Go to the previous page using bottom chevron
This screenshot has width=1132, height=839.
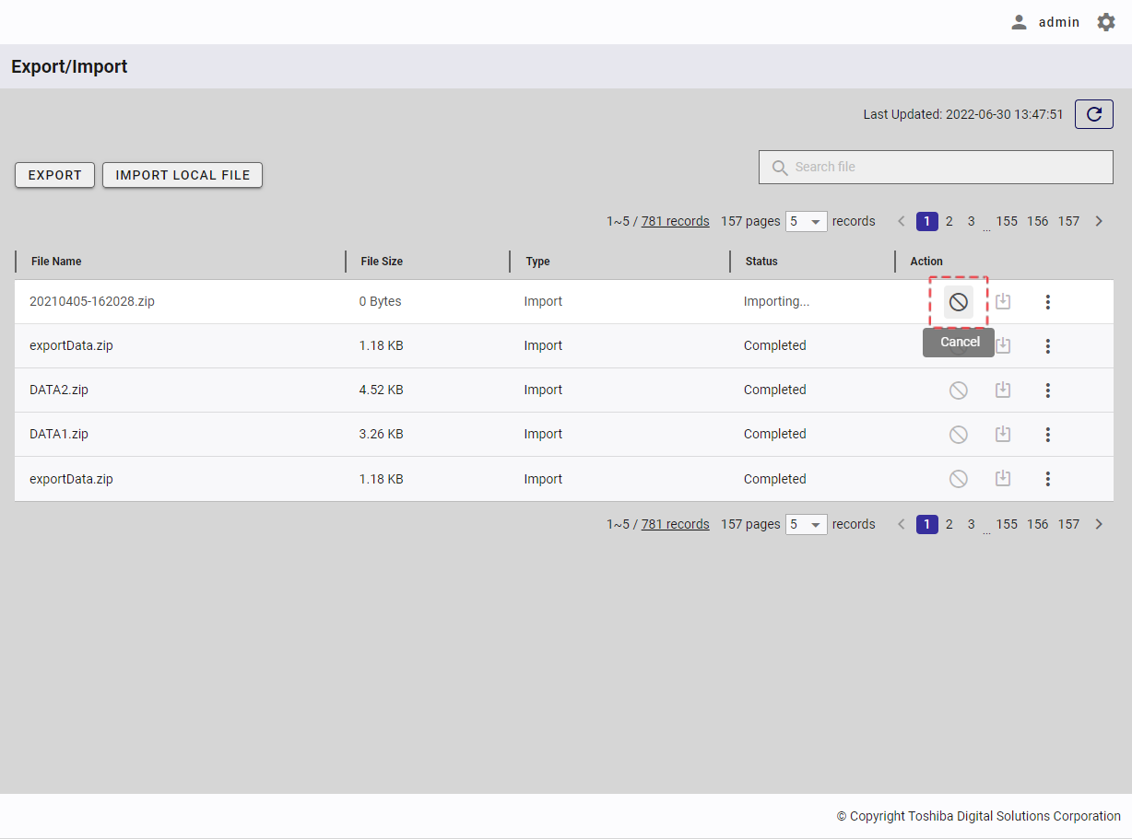coord(902,524)
